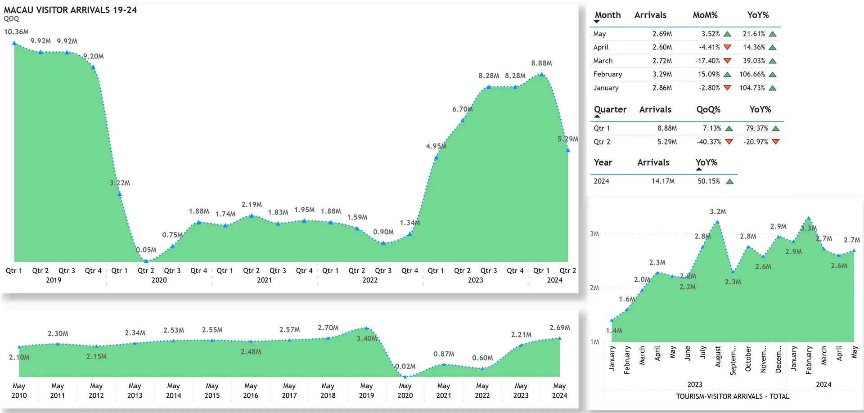
Task: Click the red down arrow beside January MoM -2.80%
Action: [x=727, y=88]
